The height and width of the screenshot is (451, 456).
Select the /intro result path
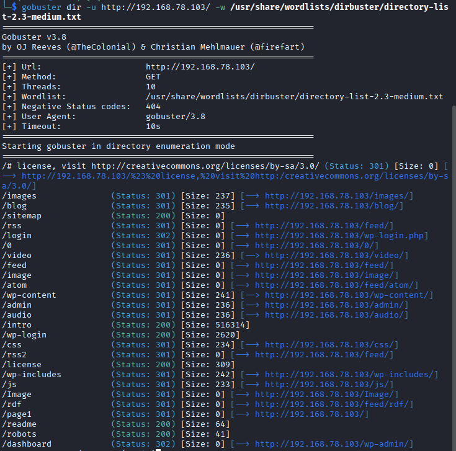17,325
